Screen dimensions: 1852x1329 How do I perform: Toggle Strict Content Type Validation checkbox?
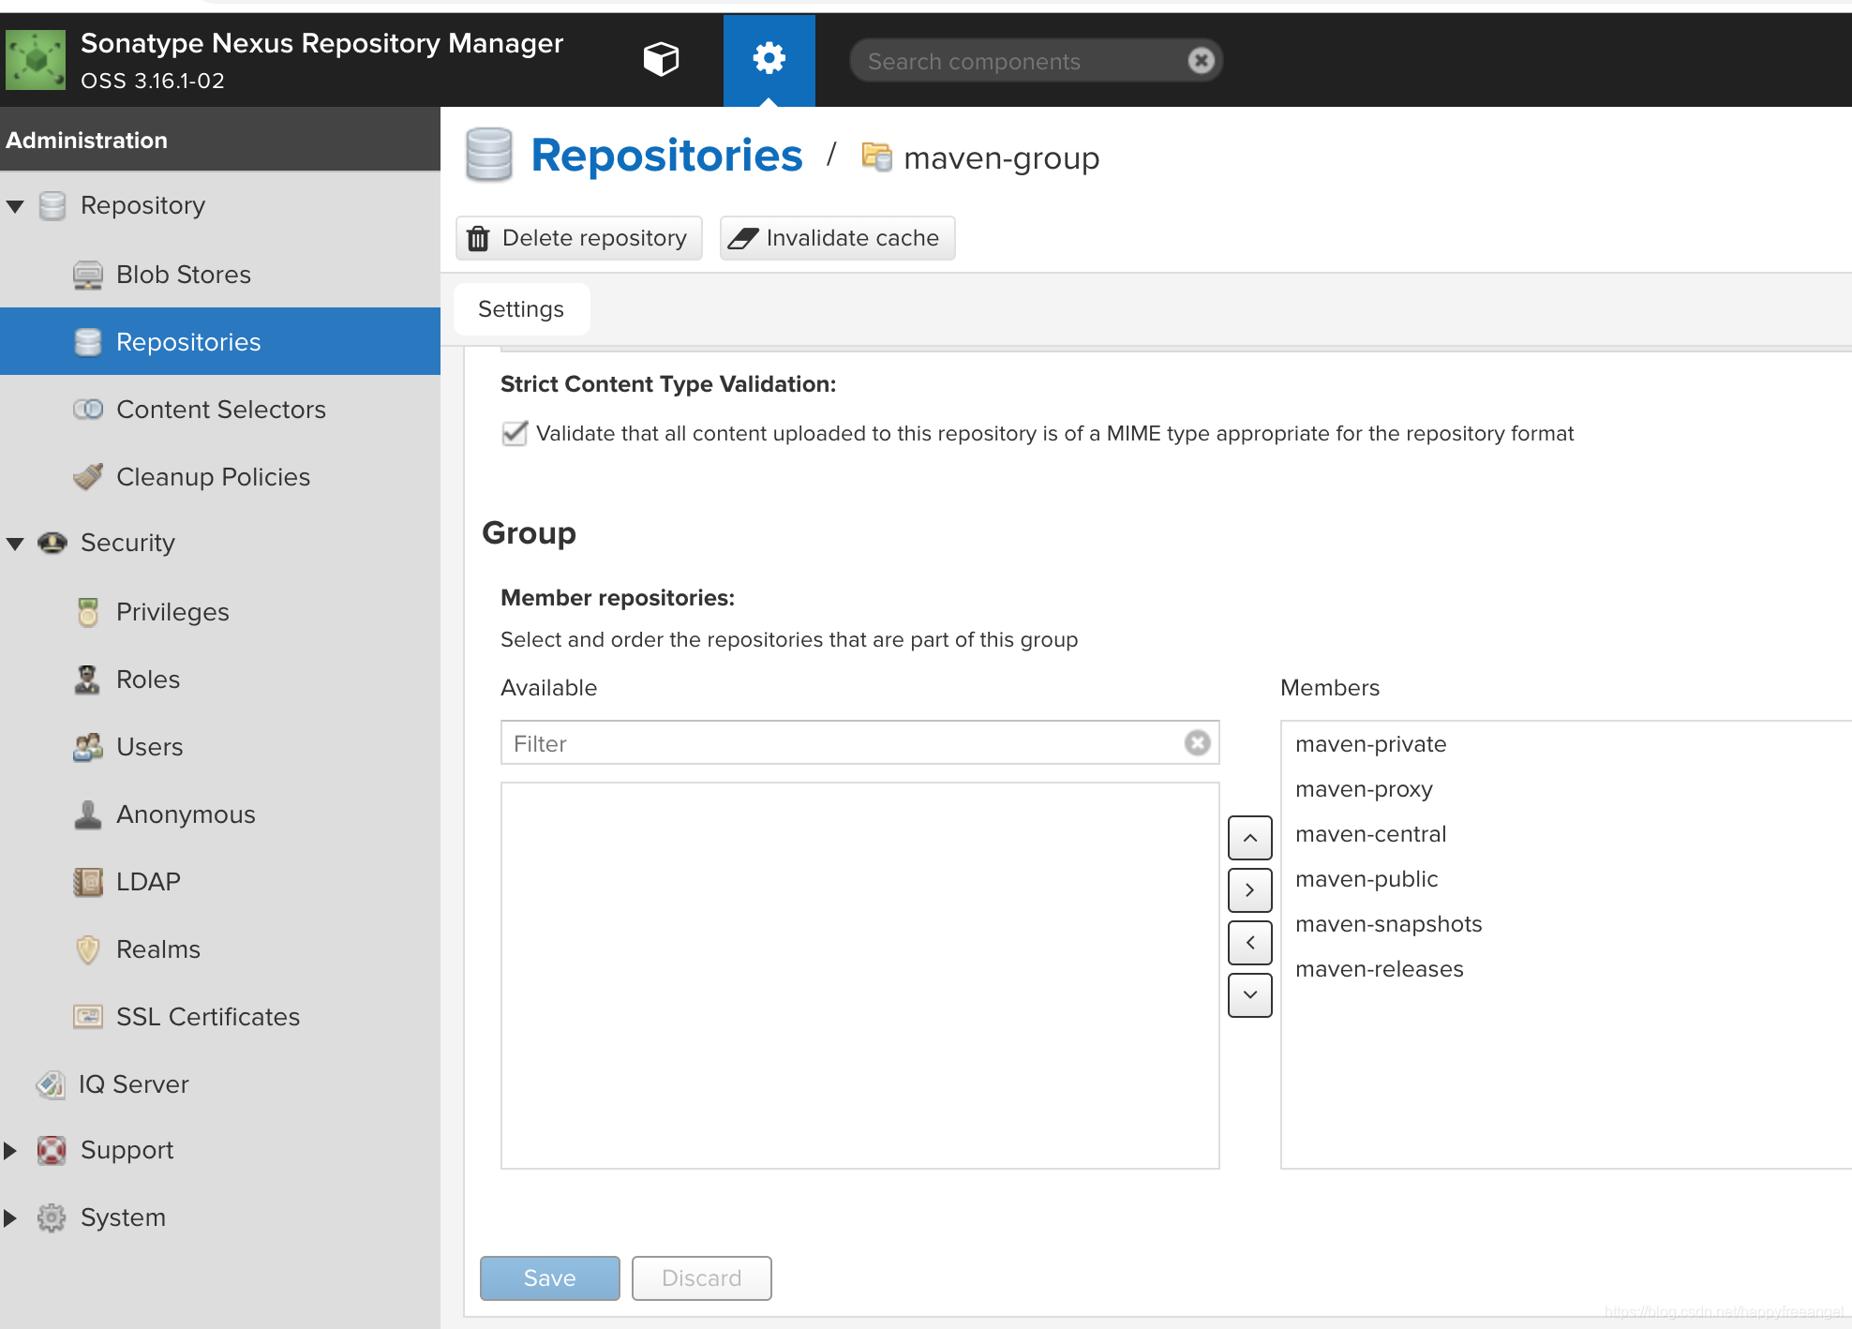(x=515, y=433)
